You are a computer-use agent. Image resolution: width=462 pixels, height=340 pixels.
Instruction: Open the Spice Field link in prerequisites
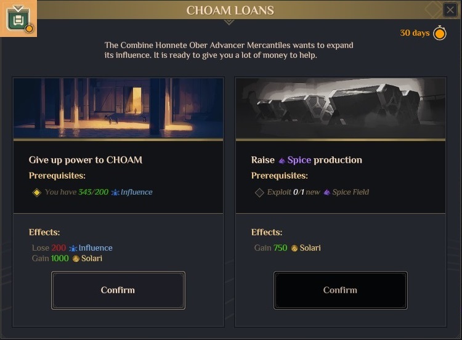pos(351,192)
